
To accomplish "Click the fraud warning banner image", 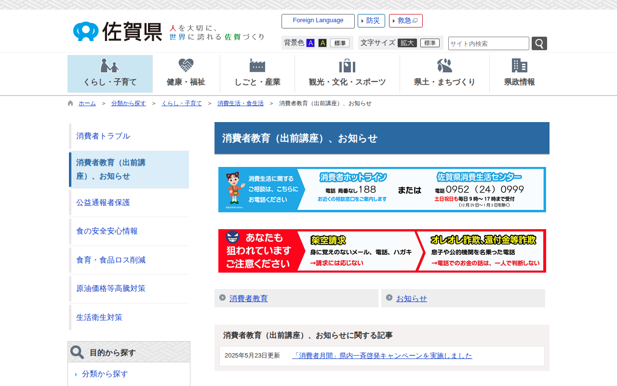I will [382, 251].
